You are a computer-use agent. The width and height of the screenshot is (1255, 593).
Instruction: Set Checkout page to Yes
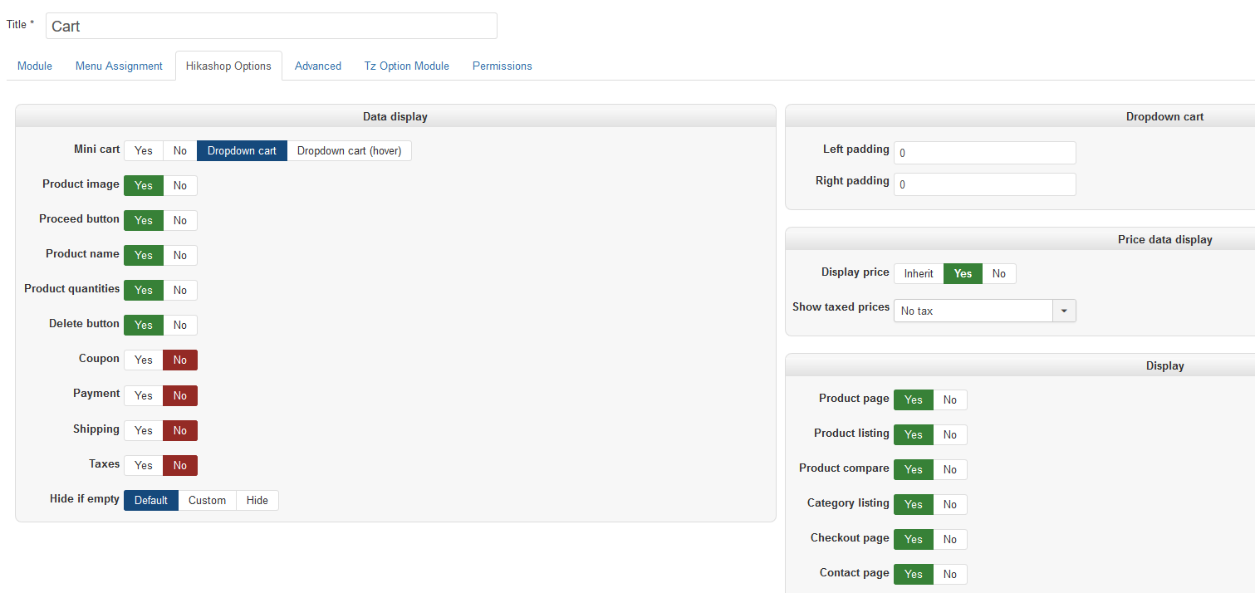pyautogui.click(x=914, y=539)
